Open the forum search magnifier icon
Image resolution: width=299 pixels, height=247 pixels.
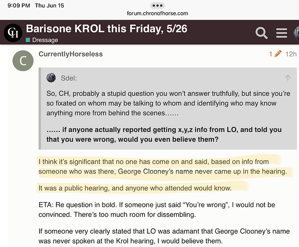point(261,33)
